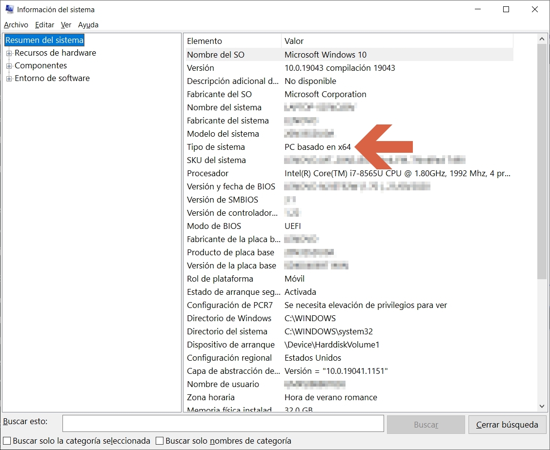The height and width of the screenshot is (450, 550).
Task: Select the Zona horaria row
Action: pos(349,397)
